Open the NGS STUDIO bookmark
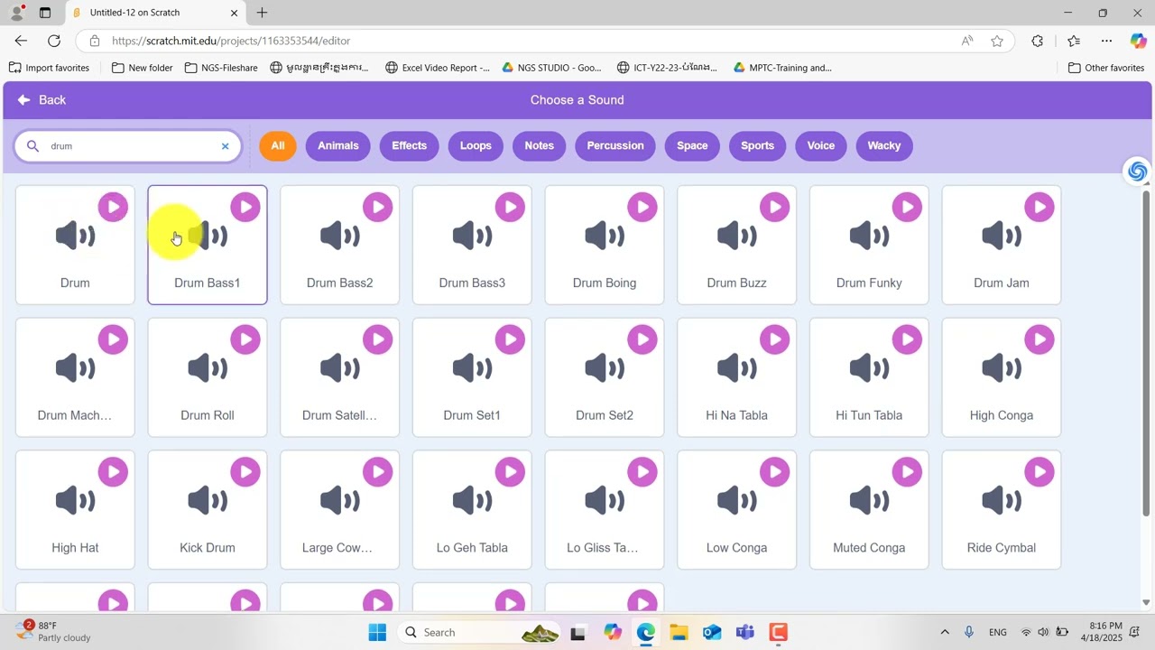 coord(551,68)
